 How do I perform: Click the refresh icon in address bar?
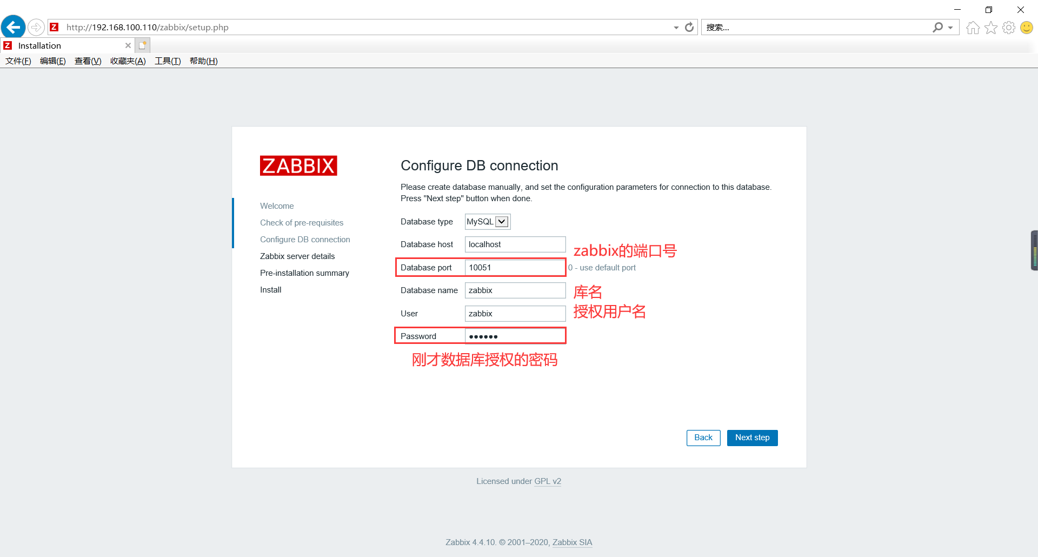[689, 27]
